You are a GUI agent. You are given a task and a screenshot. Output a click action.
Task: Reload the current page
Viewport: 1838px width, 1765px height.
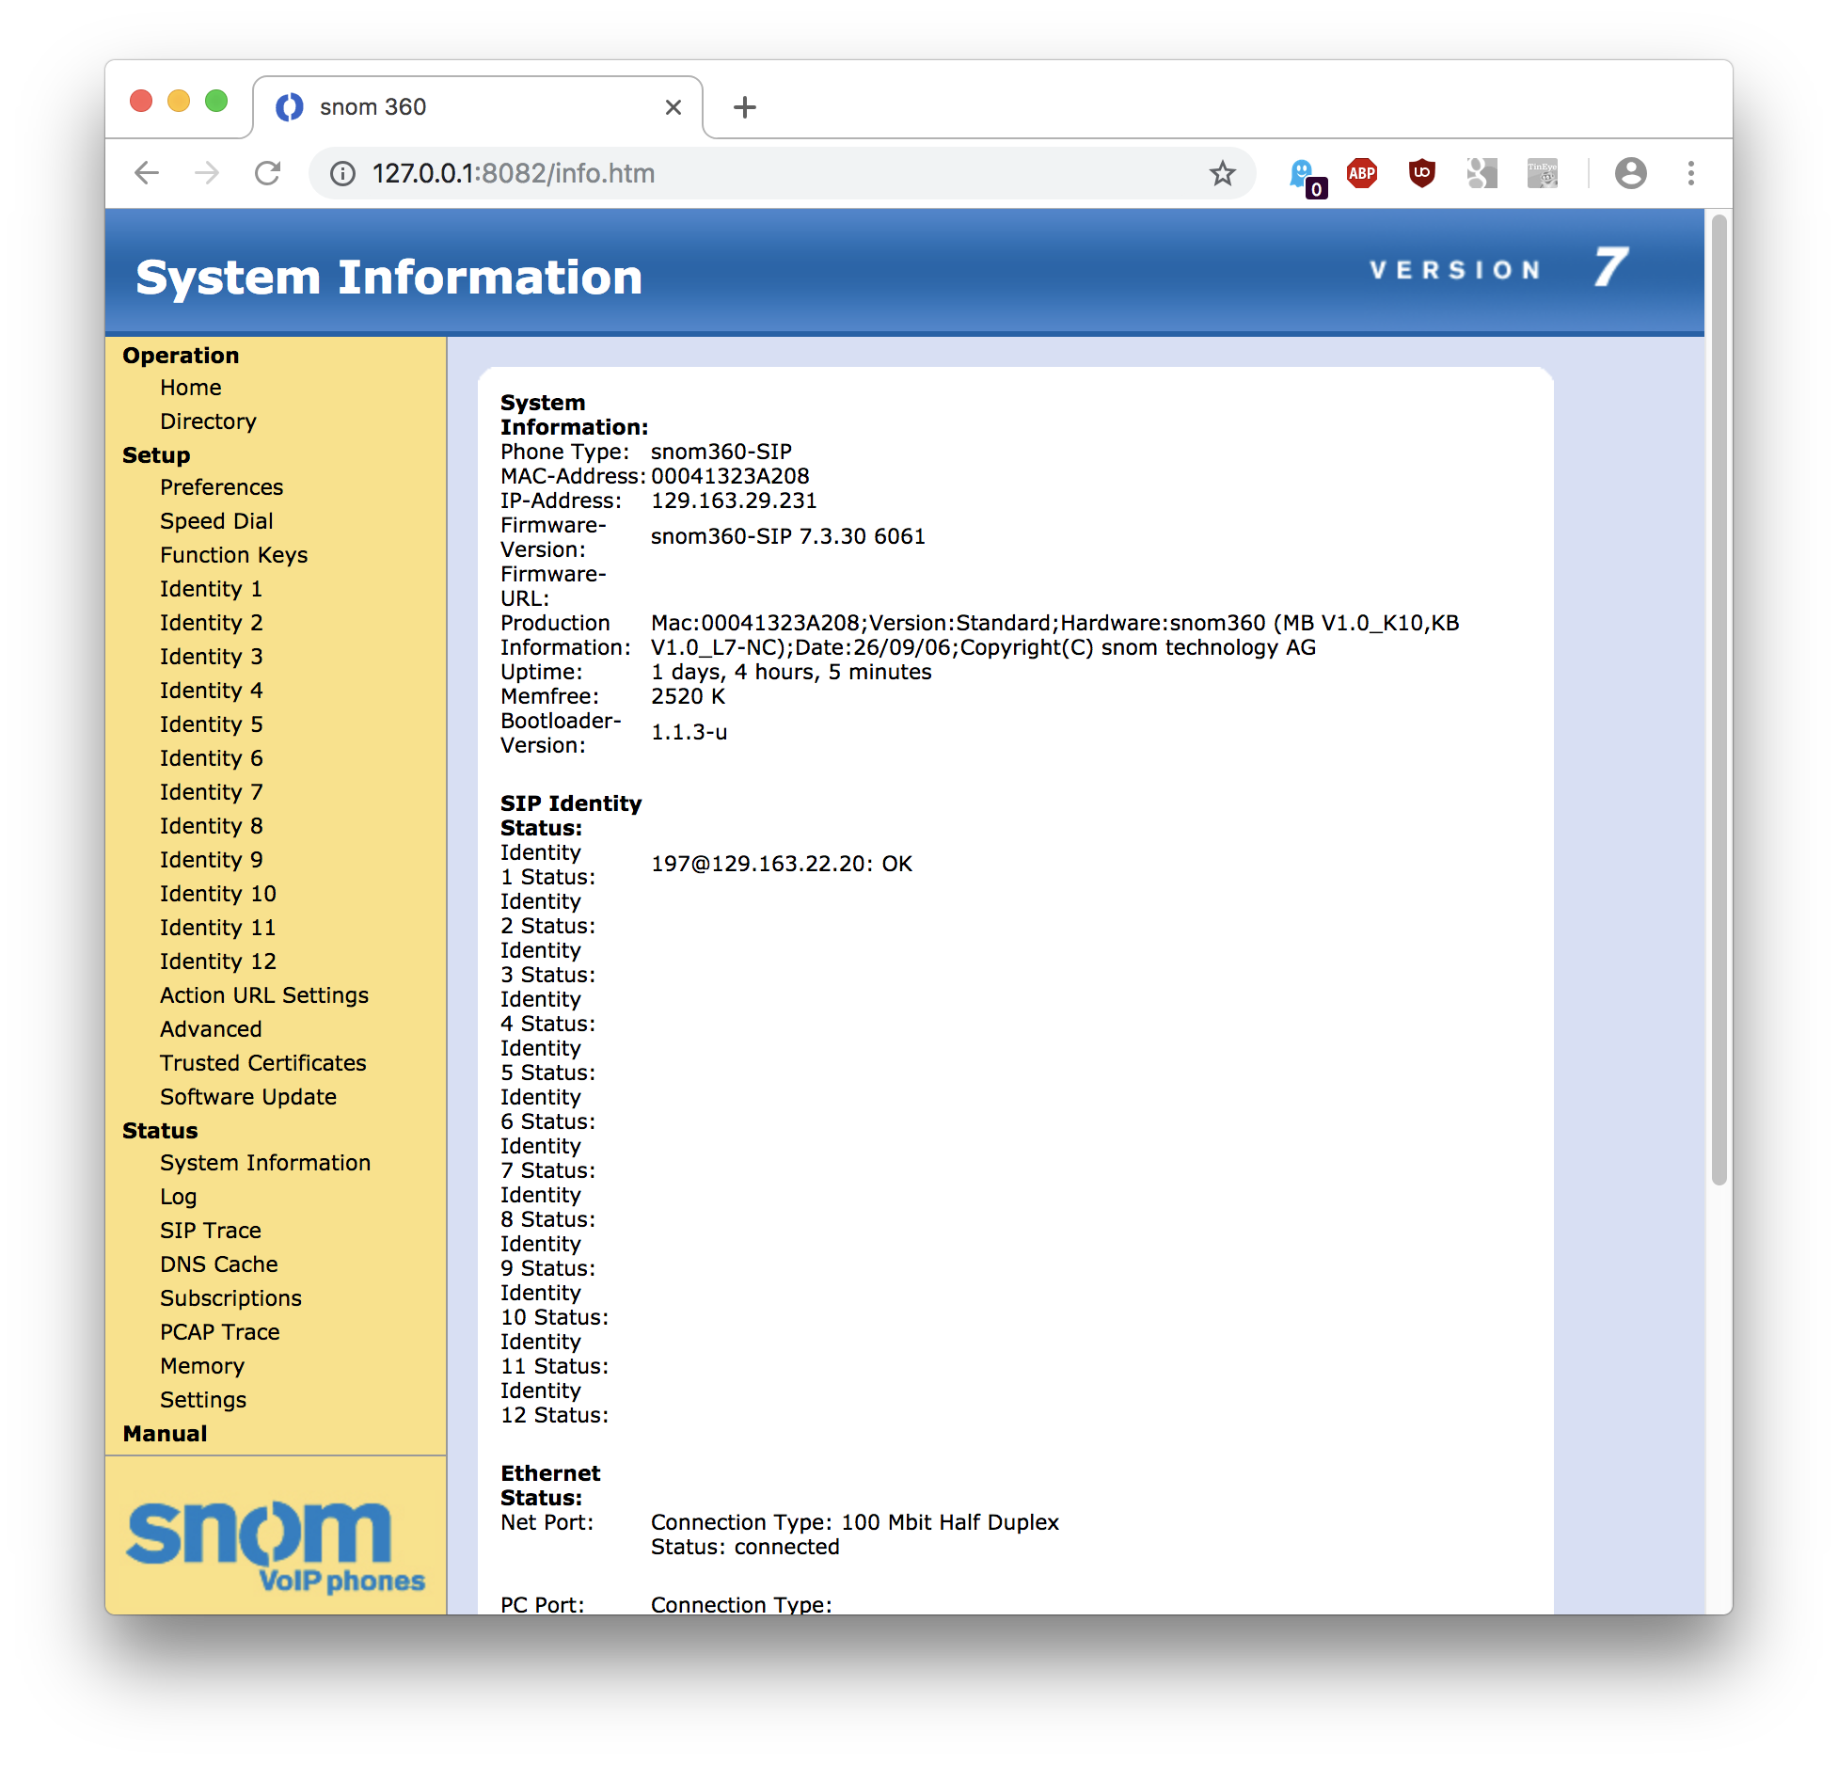point(269,173)
